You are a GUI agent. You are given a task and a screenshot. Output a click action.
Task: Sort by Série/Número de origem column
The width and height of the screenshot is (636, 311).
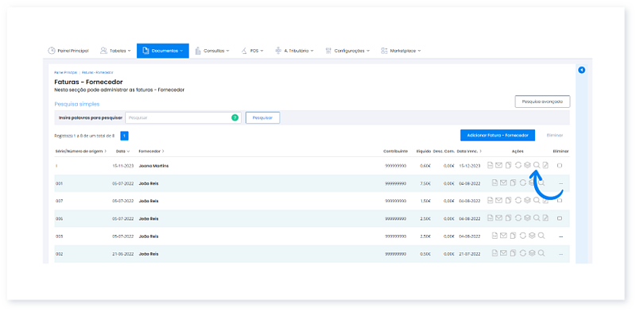pos(81,151)
